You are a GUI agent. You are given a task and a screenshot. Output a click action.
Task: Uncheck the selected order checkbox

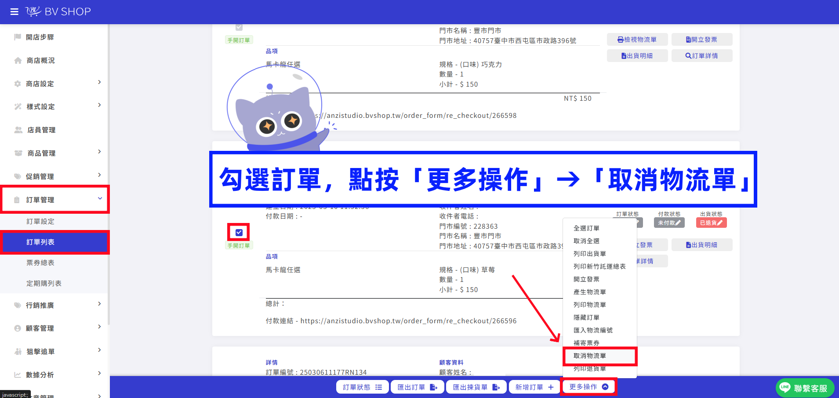pos(239,232)
